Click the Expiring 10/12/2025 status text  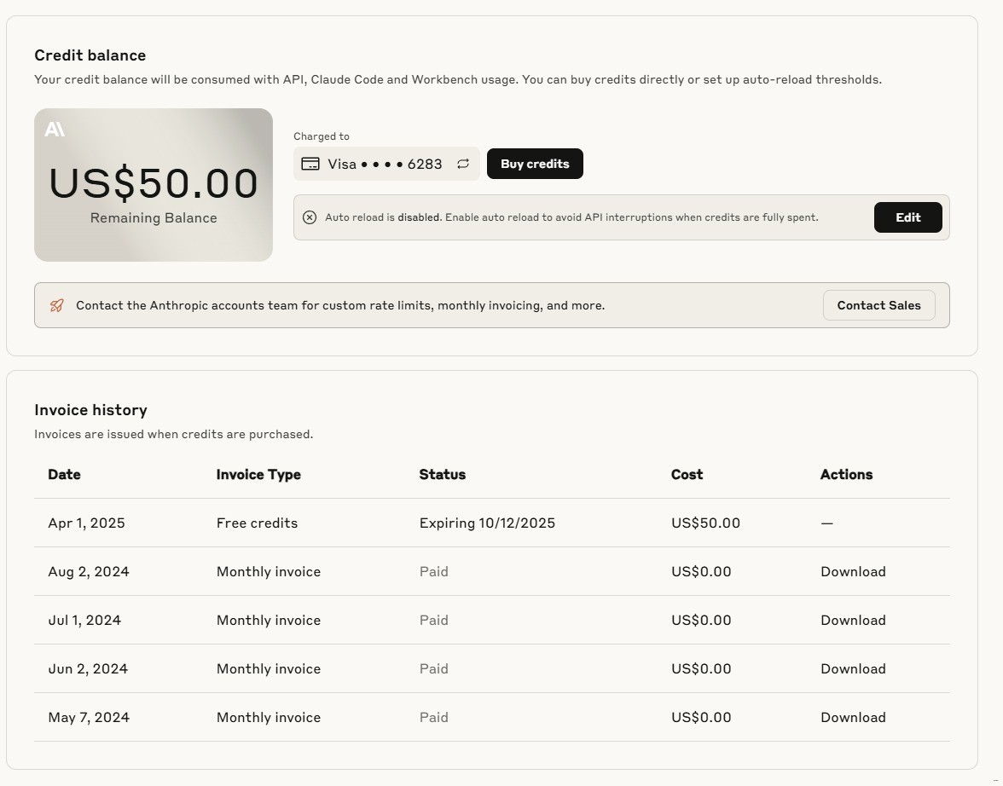pos(487,523)
